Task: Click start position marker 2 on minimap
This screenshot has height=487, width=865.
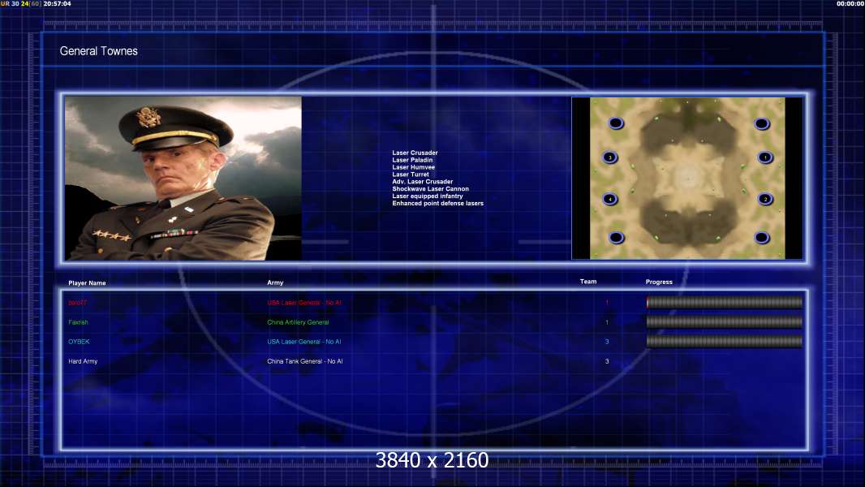Action: coord(765,199)
